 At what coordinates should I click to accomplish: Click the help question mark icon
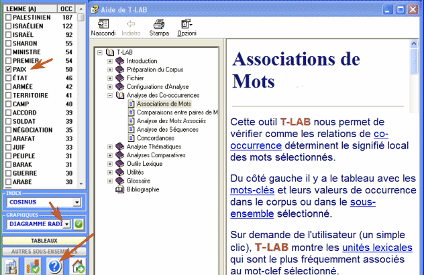pos(54,266)
